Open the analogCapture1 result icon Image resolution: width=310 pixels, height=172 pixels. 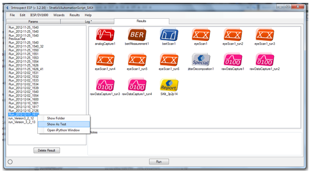coord(105,34)
